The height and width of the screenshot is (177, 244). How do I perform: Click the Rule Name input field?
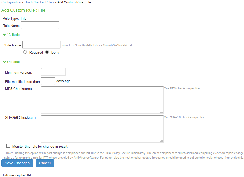40,25
